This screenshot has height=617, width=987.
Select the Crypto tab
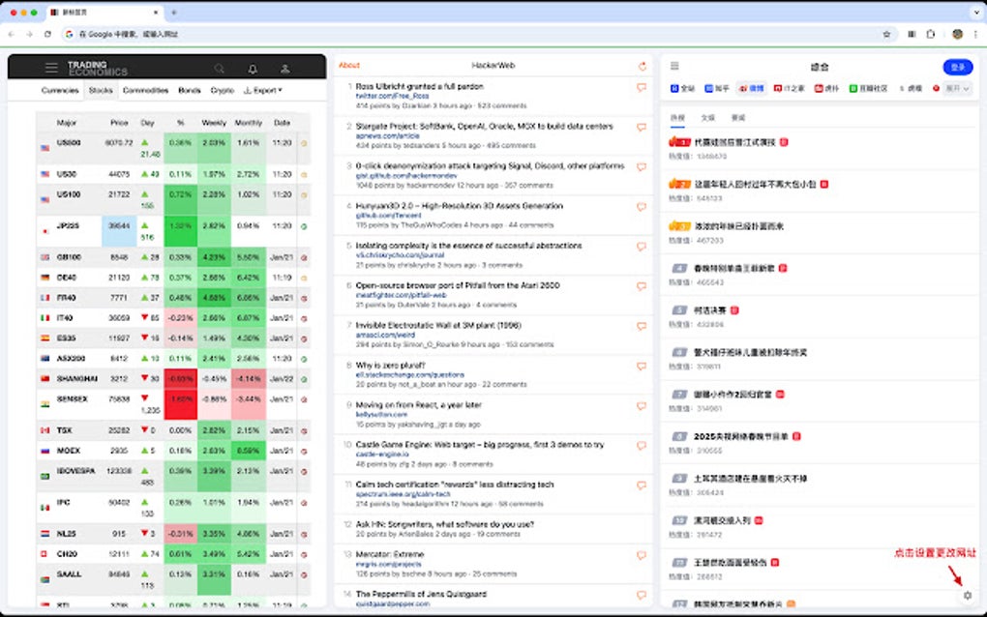[222, 90]
